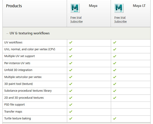Open the Free trial link under Maya
This screenshot has height=124, width=153.
(76, 18)
